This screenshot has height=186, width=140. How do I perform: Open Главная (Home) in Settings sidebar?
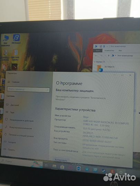[x=13, y=82]
